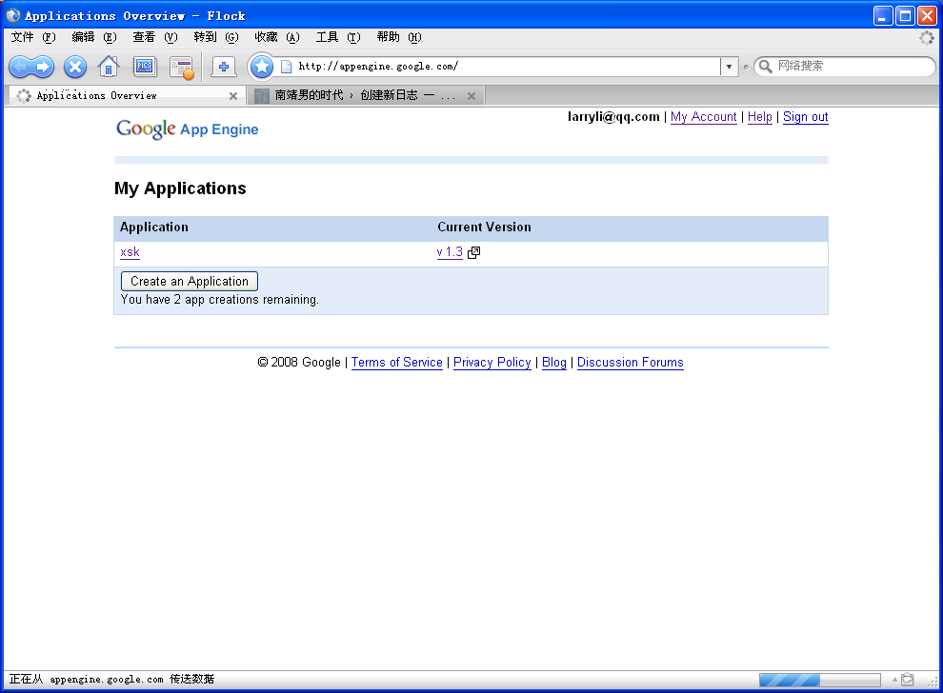Open the Terms of Service link

click(397, 363)
